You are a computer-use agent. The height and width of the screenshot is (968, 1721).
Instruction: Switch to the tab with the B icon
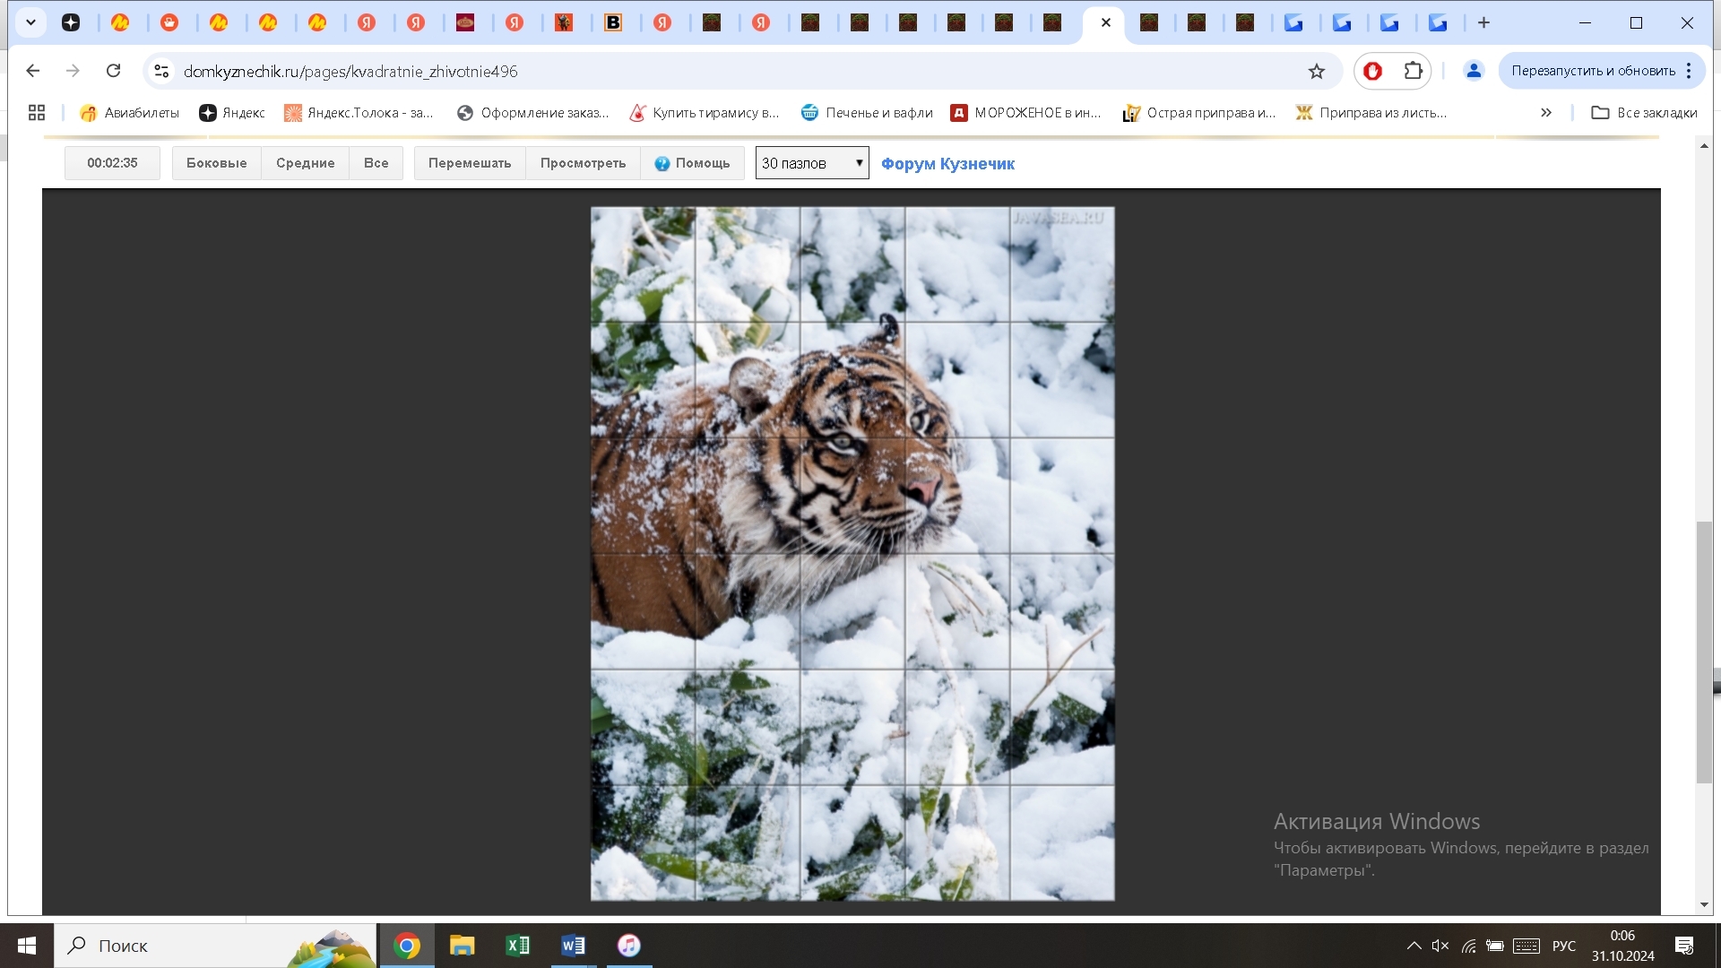[x=613, y=22]
